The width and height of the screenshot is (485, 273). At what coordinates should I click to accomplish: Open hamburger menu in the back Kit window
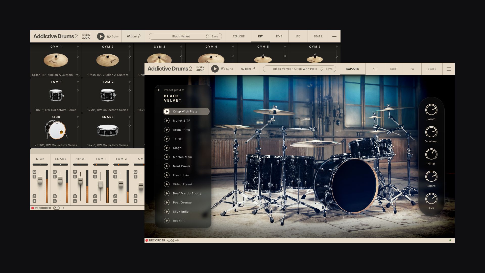pos(334,36)
